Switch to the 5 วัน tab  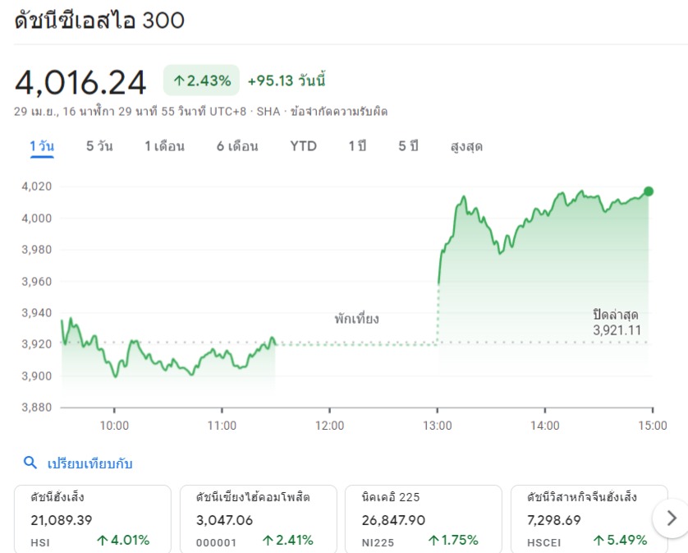[x=99, y=147]
